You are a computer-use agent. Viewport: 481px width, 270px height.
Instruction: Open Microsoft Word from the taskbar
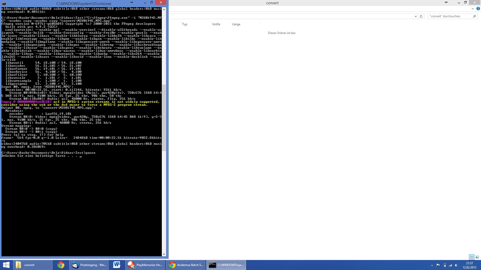(x=116, y=265)
